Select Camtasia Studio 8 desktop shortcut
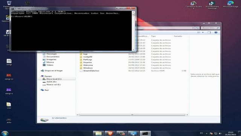This screenshot has width=241, height=136. 194,5
